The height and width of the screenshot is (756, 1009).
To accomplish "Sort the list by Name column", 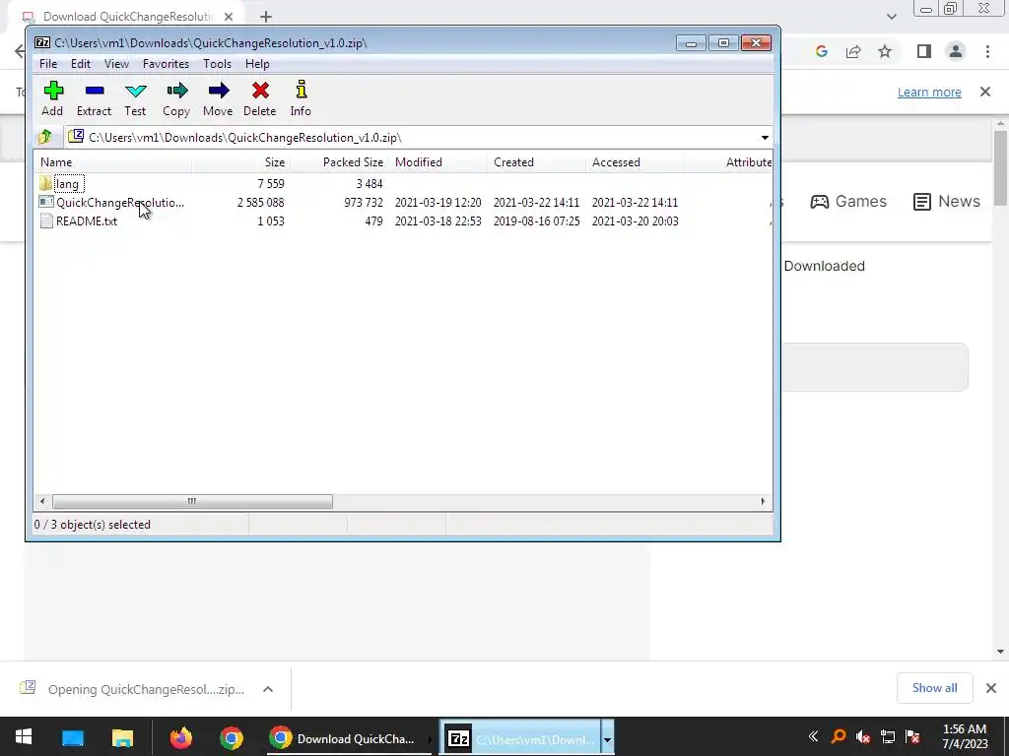I will tap(112, 162).
